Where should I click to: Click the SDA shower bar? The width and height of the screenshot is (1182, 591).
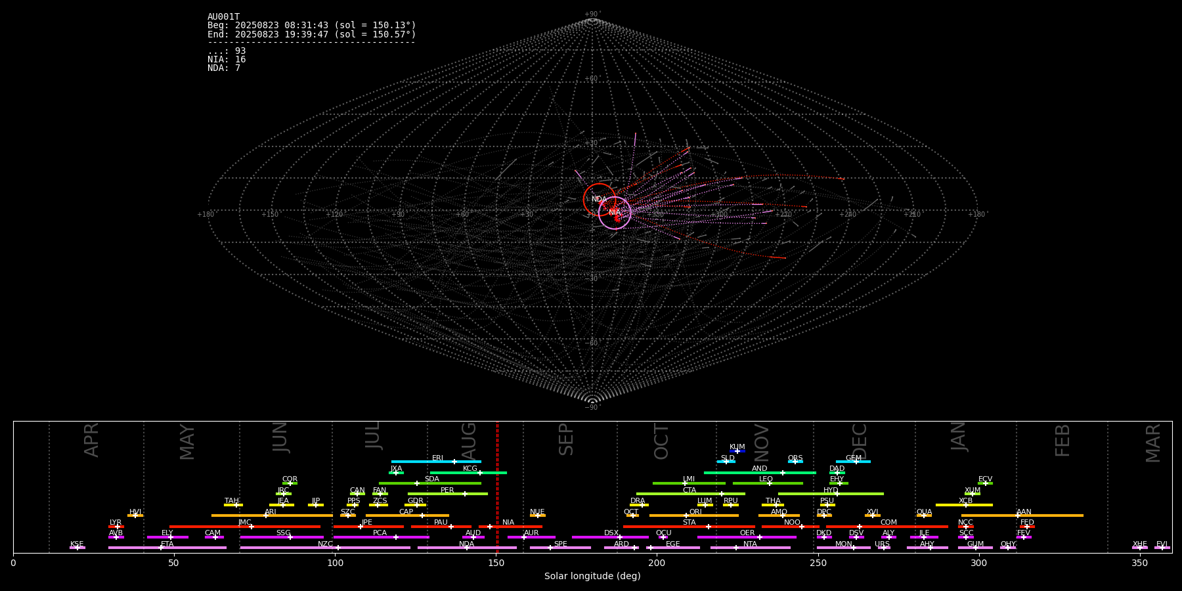tap(430, 483)
